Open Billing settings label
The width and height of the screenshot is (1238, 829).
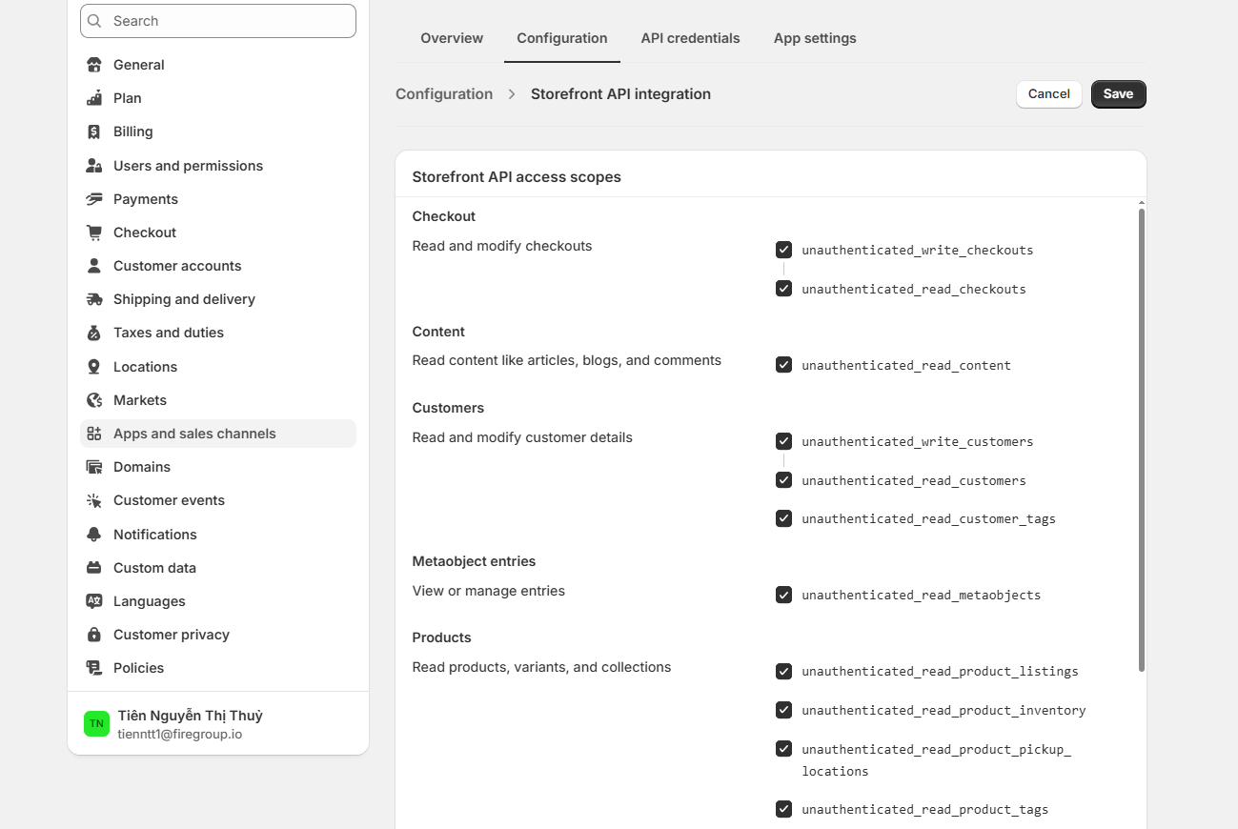pos(133,131)
